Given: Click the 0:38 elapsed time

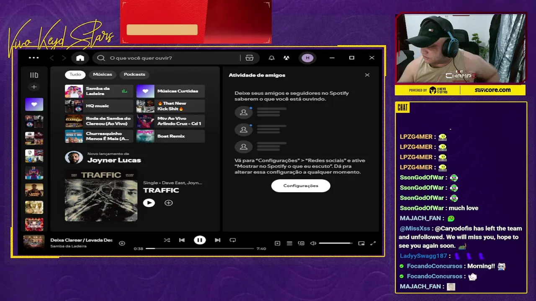Looking at the screenshot, I should 138,249.
